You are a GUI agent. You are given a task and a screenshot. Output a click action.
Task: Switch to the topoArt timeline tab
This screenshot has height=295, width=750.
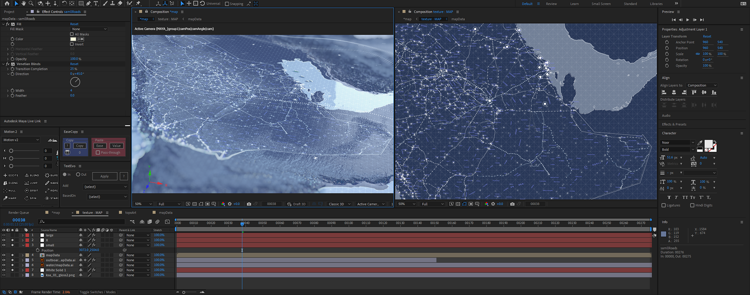tap(130, 213)
